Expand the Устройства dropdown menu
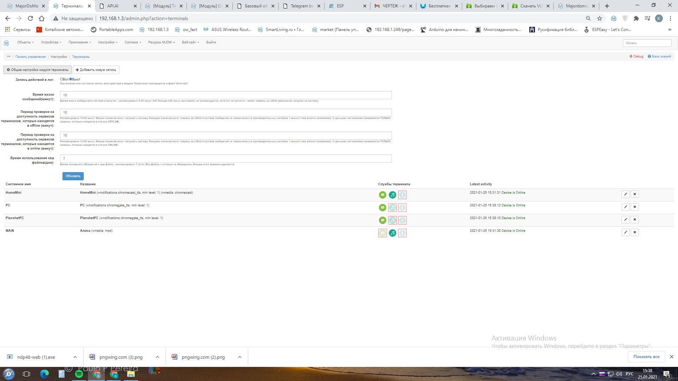 (x=51, y=42)
